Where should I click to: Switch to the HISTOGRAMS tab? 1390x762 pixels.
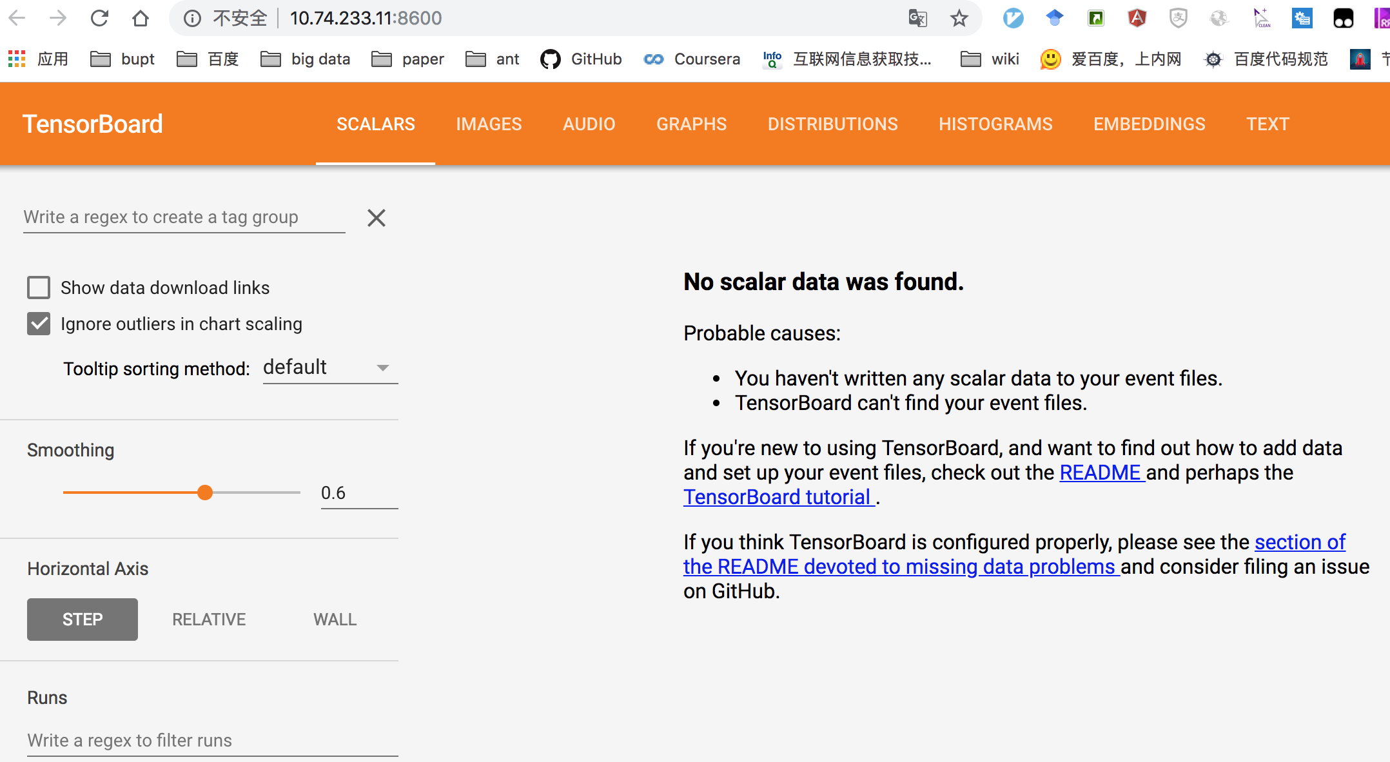(x=995, y=124)
